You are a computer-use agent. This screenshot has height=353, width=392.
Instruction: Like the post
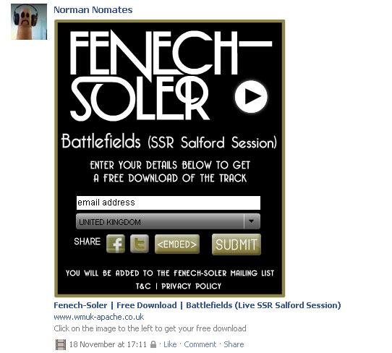170,344
